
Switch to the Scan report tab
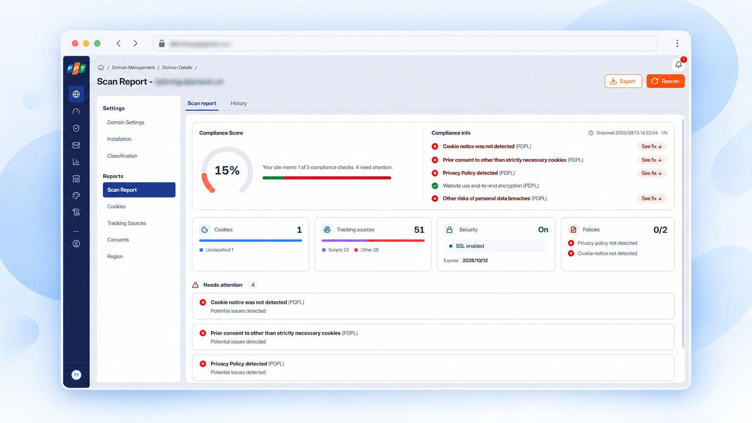point(202,103)
